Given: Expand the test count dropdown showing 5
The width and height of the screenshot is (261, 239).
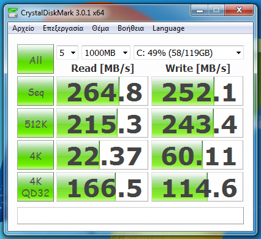Looking at the screenshot, I should pyautogui.click(x=67, y=53).
